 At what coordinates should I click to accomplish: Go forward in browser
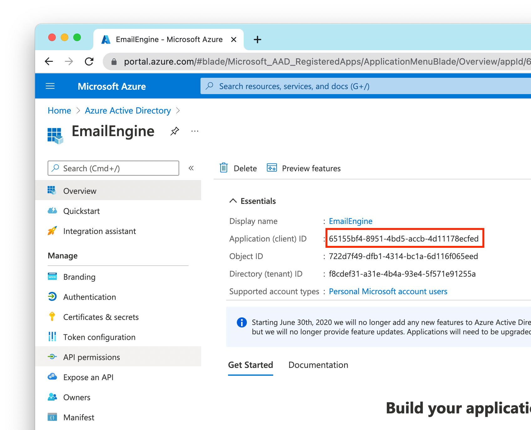(69, 61)
